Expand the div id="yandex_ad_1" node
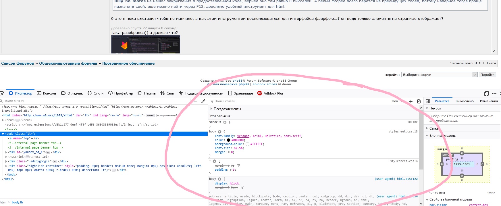The width and height of the screenshot is (501, 206). pos(6,152)
